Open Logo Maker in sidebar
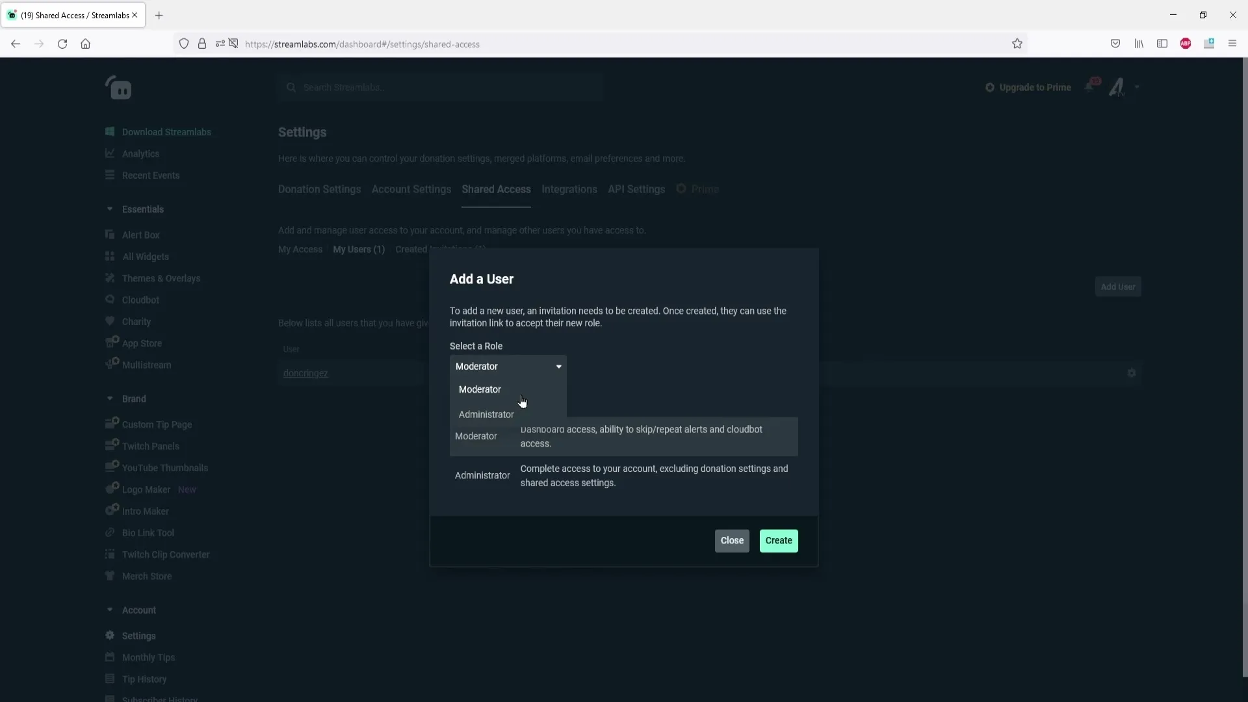Screen dimensions: 1248x702 [146, 489]
